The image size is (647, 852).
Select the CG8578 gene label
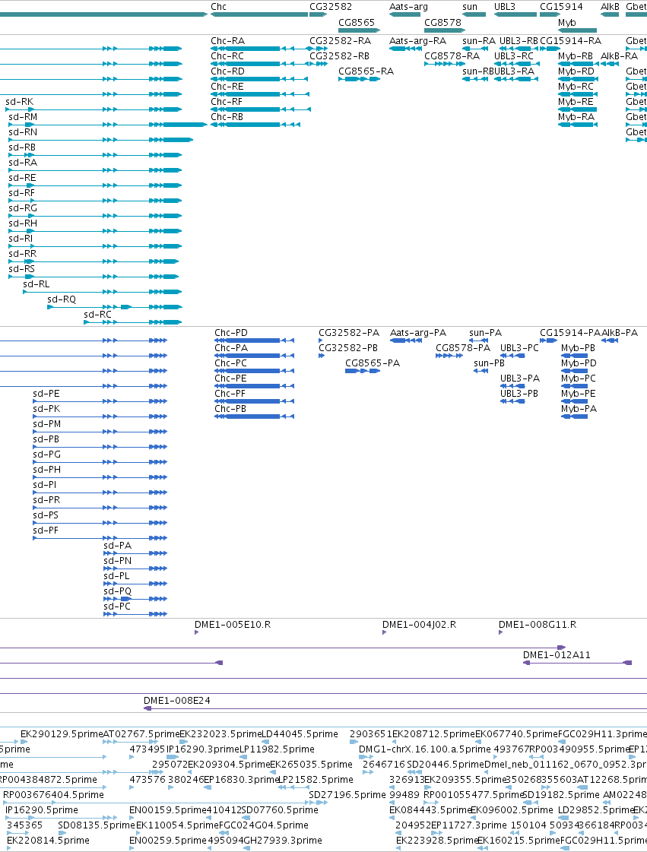click(442, 22)
